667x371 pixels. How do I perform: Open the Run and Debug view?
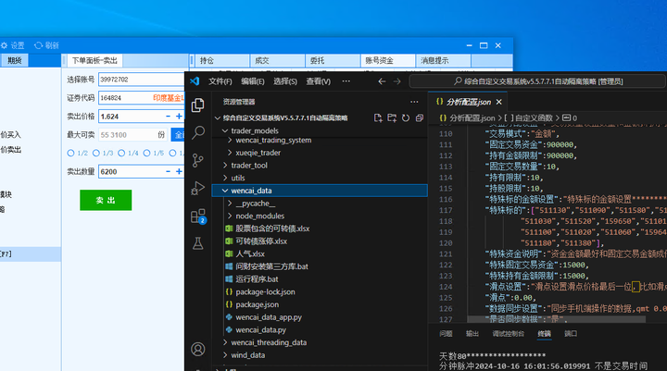[198, 188]
